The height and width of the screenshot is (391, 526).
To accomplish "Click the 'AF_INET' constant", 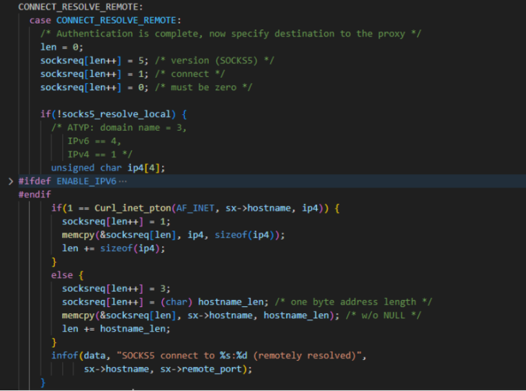I will [195, 208].
